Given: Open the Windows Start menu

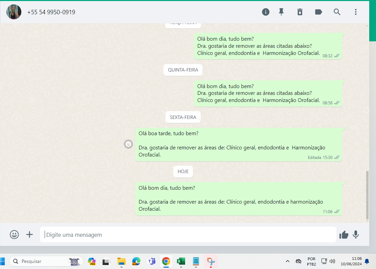Looking at the screenshot, I should click(x=2, y=261).
